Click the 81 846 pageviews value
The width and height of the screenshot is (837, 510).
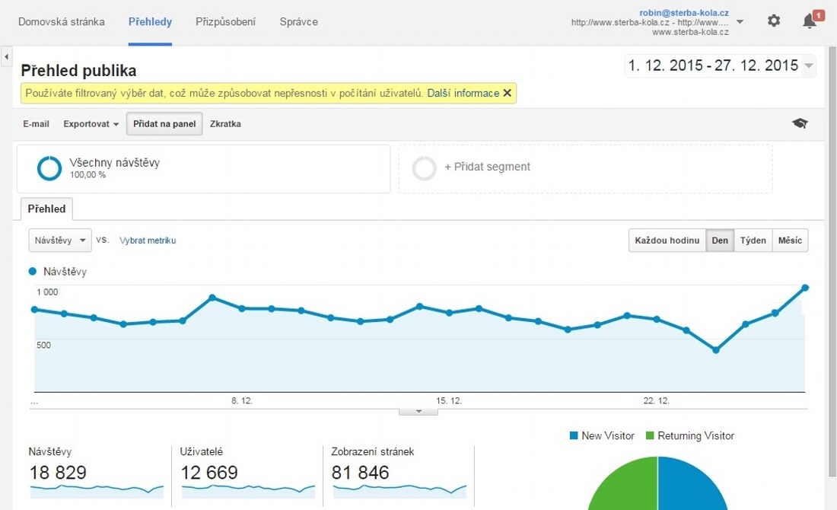(x=361, y=473)
